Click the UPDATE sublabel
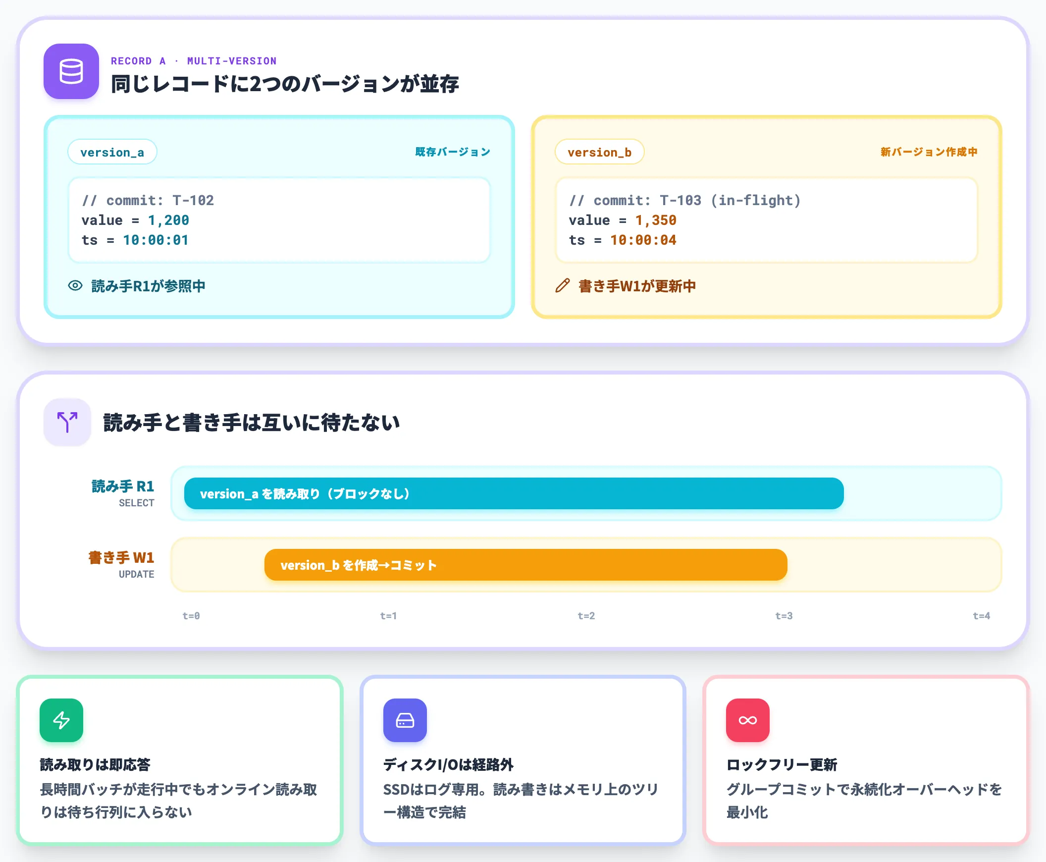Viewport: 1046px width, 862px height. coord(137,575)
